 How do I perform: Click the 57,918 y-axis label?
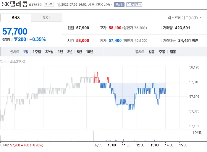194,82
